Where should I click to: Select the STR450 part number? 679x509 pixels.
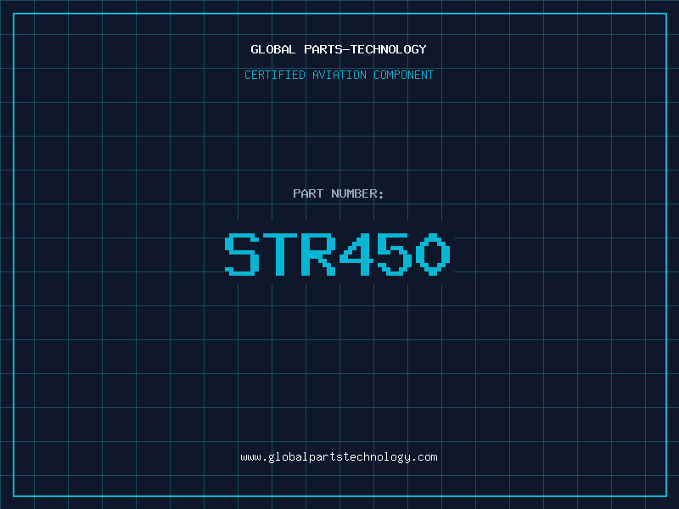coord(338,254)
